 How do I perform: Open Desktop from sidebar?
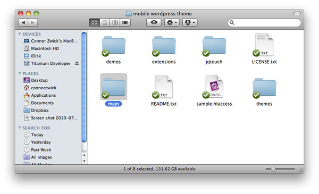pos(36,80)
